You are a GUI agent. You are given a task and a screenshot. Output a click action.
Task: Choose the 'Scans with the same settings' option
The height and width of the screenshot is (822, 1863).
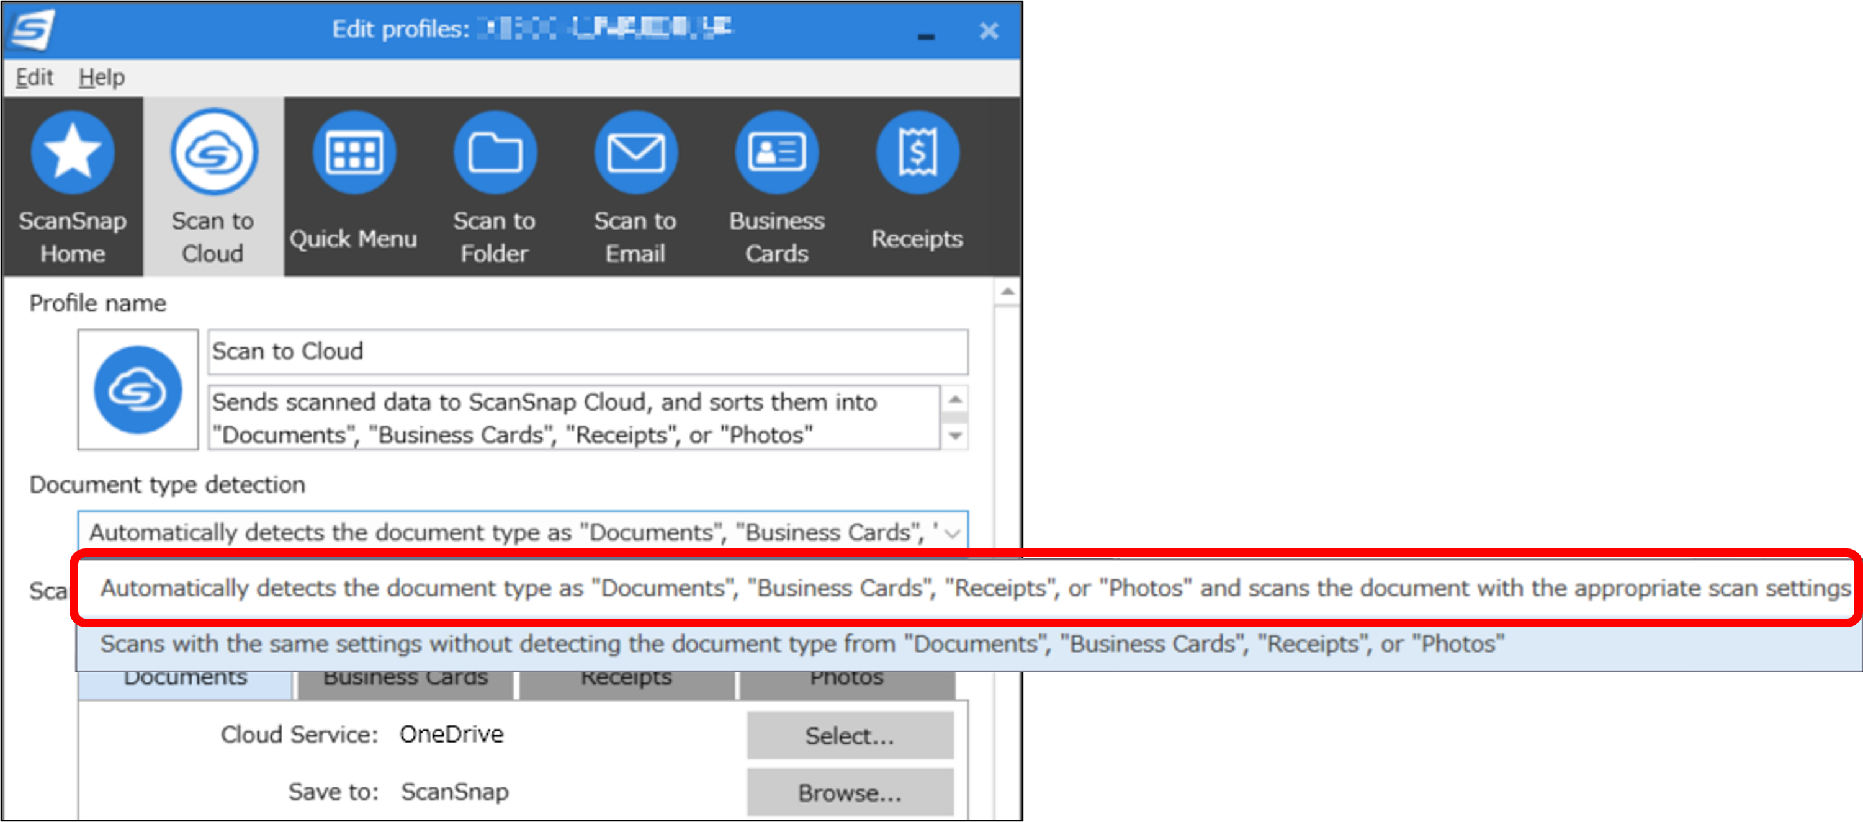pos(801,644)
